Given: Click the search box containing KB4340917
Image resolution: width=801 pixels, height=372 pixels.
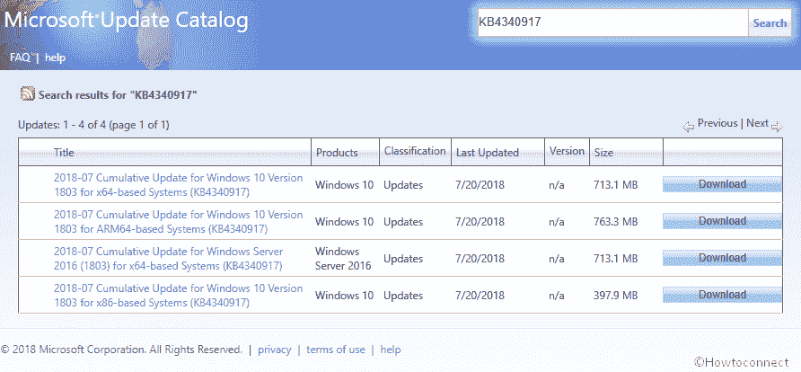Looking at the screenshot, I should (x=613, y=22).
